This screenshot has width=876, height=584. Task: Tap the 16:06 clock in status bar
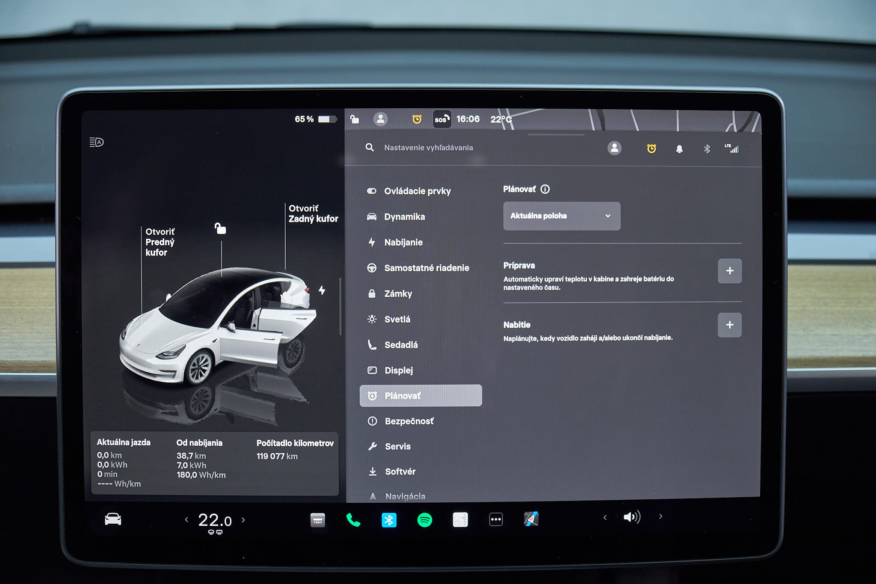[x=468, y=119]
